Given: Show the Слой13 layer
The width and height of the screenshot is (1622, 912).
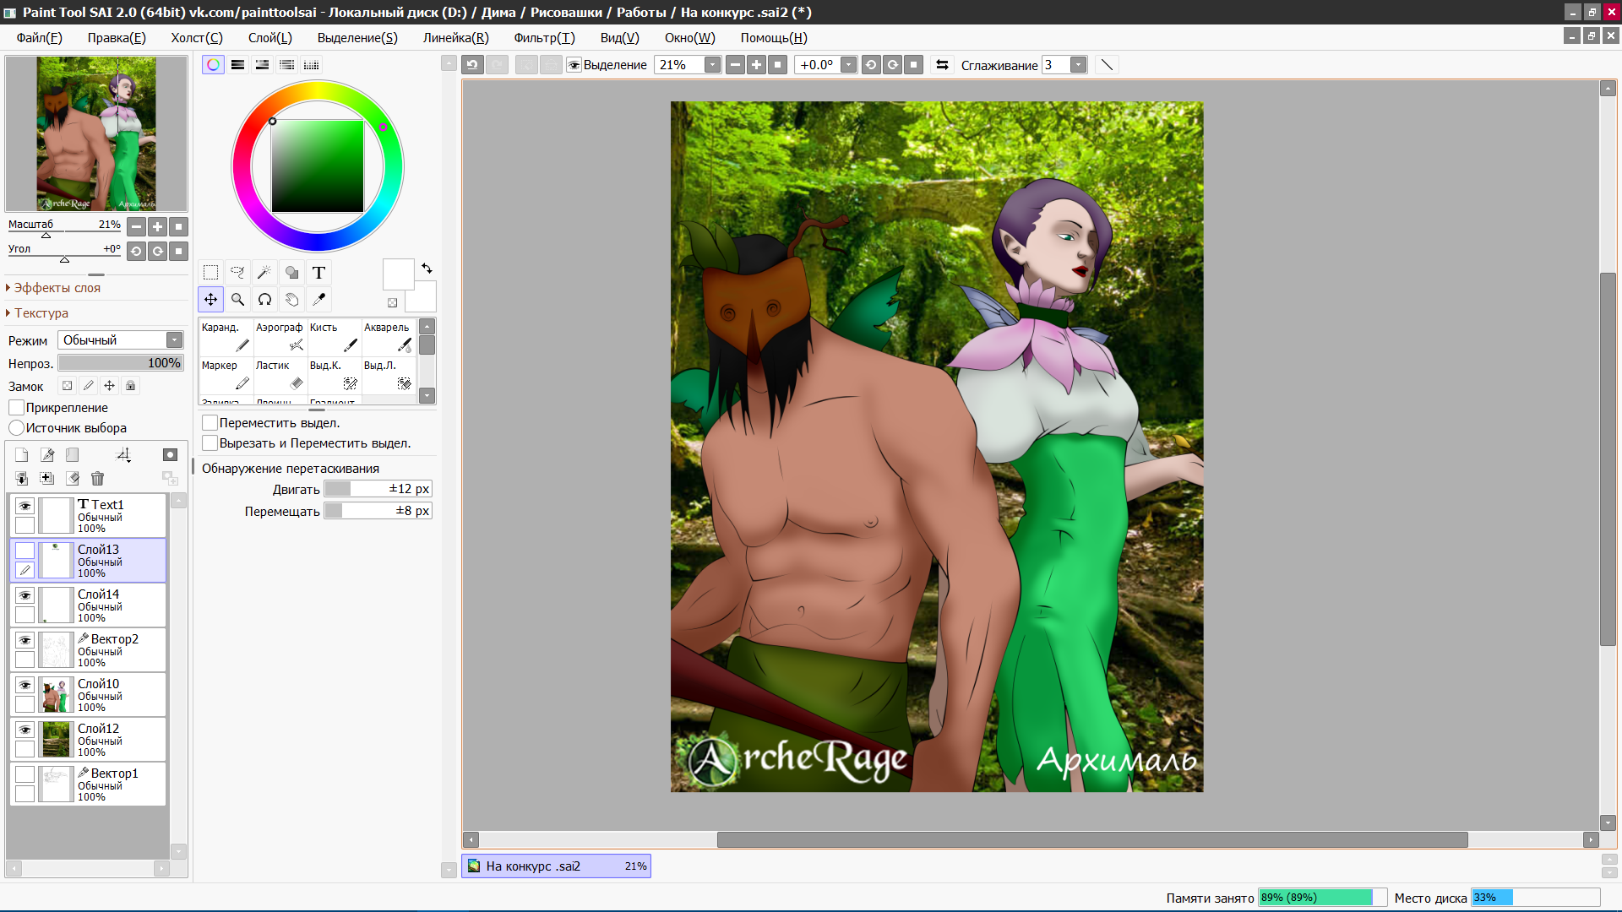Looking at the screenshot, I should pyautogui.click(x=25, y=551).
